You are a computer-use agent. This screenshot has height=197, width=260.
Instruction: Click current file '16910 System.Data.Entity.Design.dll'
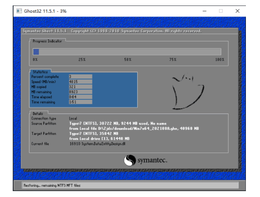tap(97, 144)
